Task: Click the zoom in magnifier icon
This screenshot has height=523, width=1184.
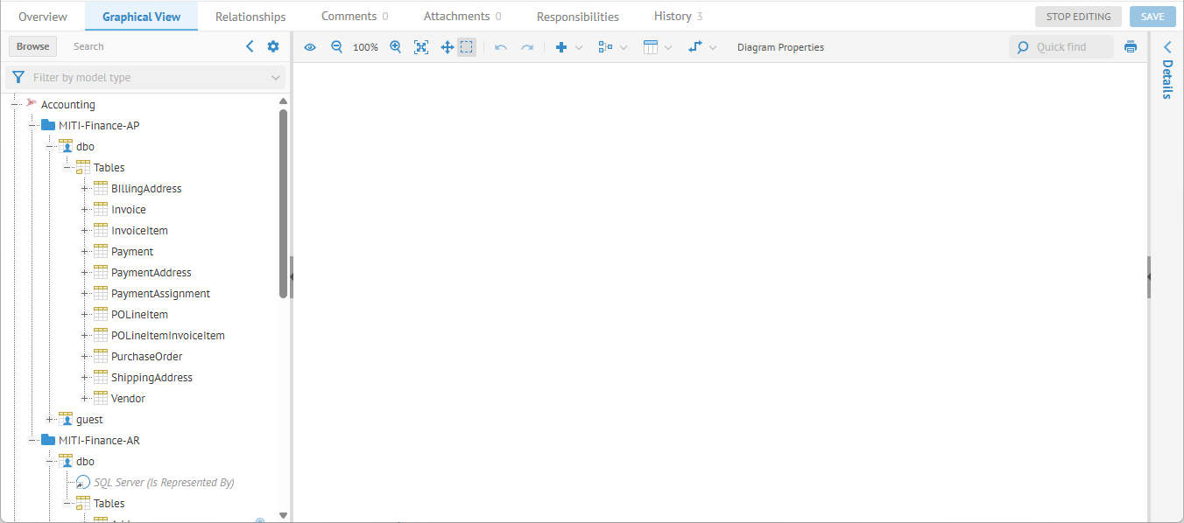Action: tap(396, 47)
